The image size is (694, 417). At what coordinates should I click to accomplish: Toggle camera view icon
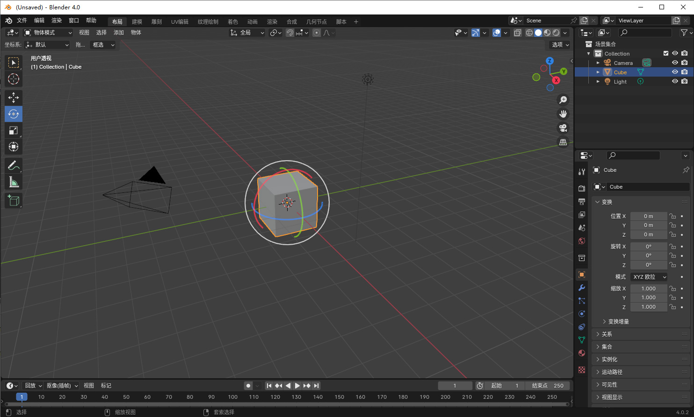(x=563, y=128)
